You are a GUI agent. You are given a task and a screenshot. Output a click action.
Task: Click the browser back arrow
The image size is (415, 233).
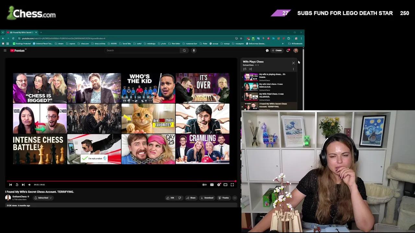point(3,39)
